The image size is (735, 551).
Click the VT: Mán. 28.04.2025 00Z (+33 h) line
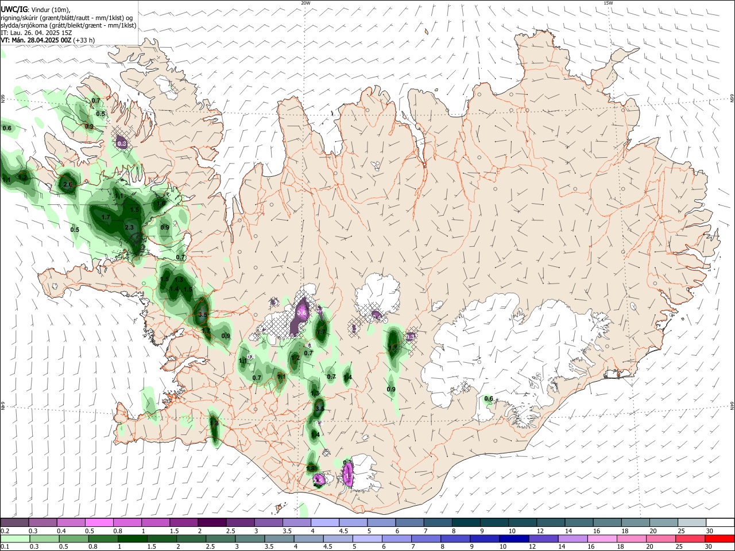[x=48, y=40]
